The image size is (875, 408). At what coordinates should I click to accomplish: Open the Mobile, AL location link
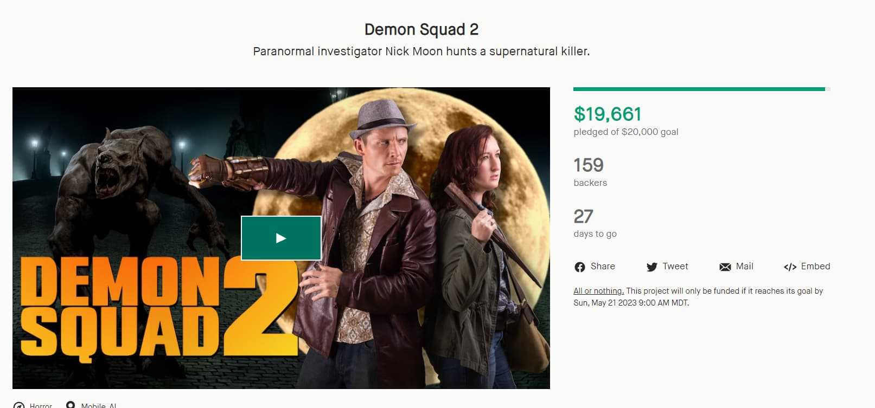point(98,405)
